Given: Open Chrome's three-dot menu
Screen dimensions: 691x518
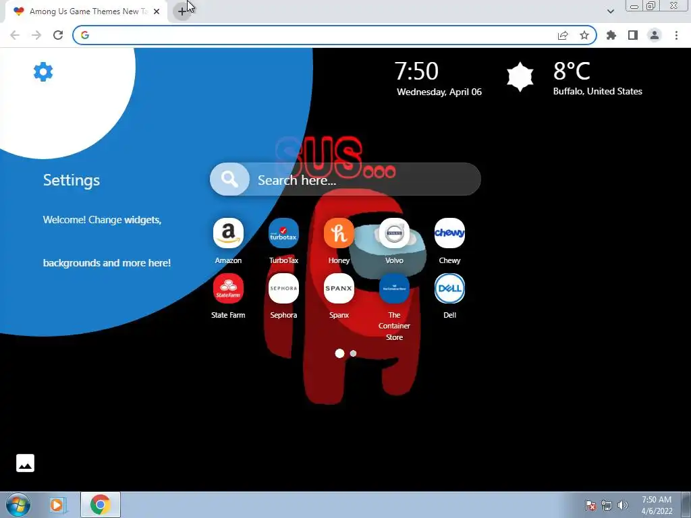Looking at the screenshot, I should 676,35.
